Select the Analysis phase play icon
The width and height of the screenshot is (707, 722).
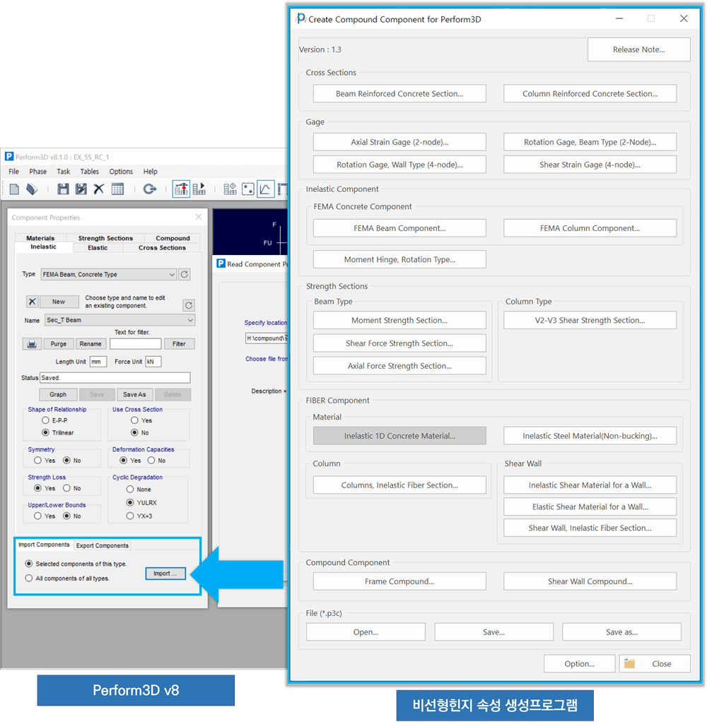click(199, 189)
